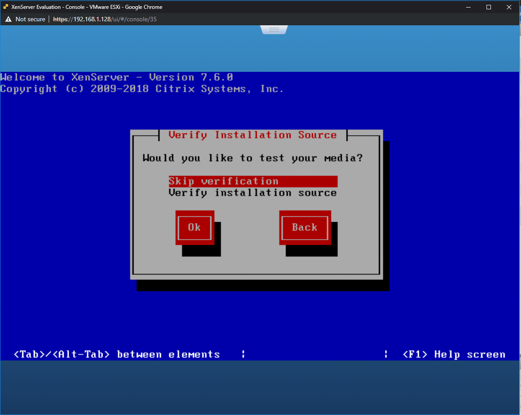
Task: Open the console toolbar pull-down handle
Action: (x=274, y=30)
